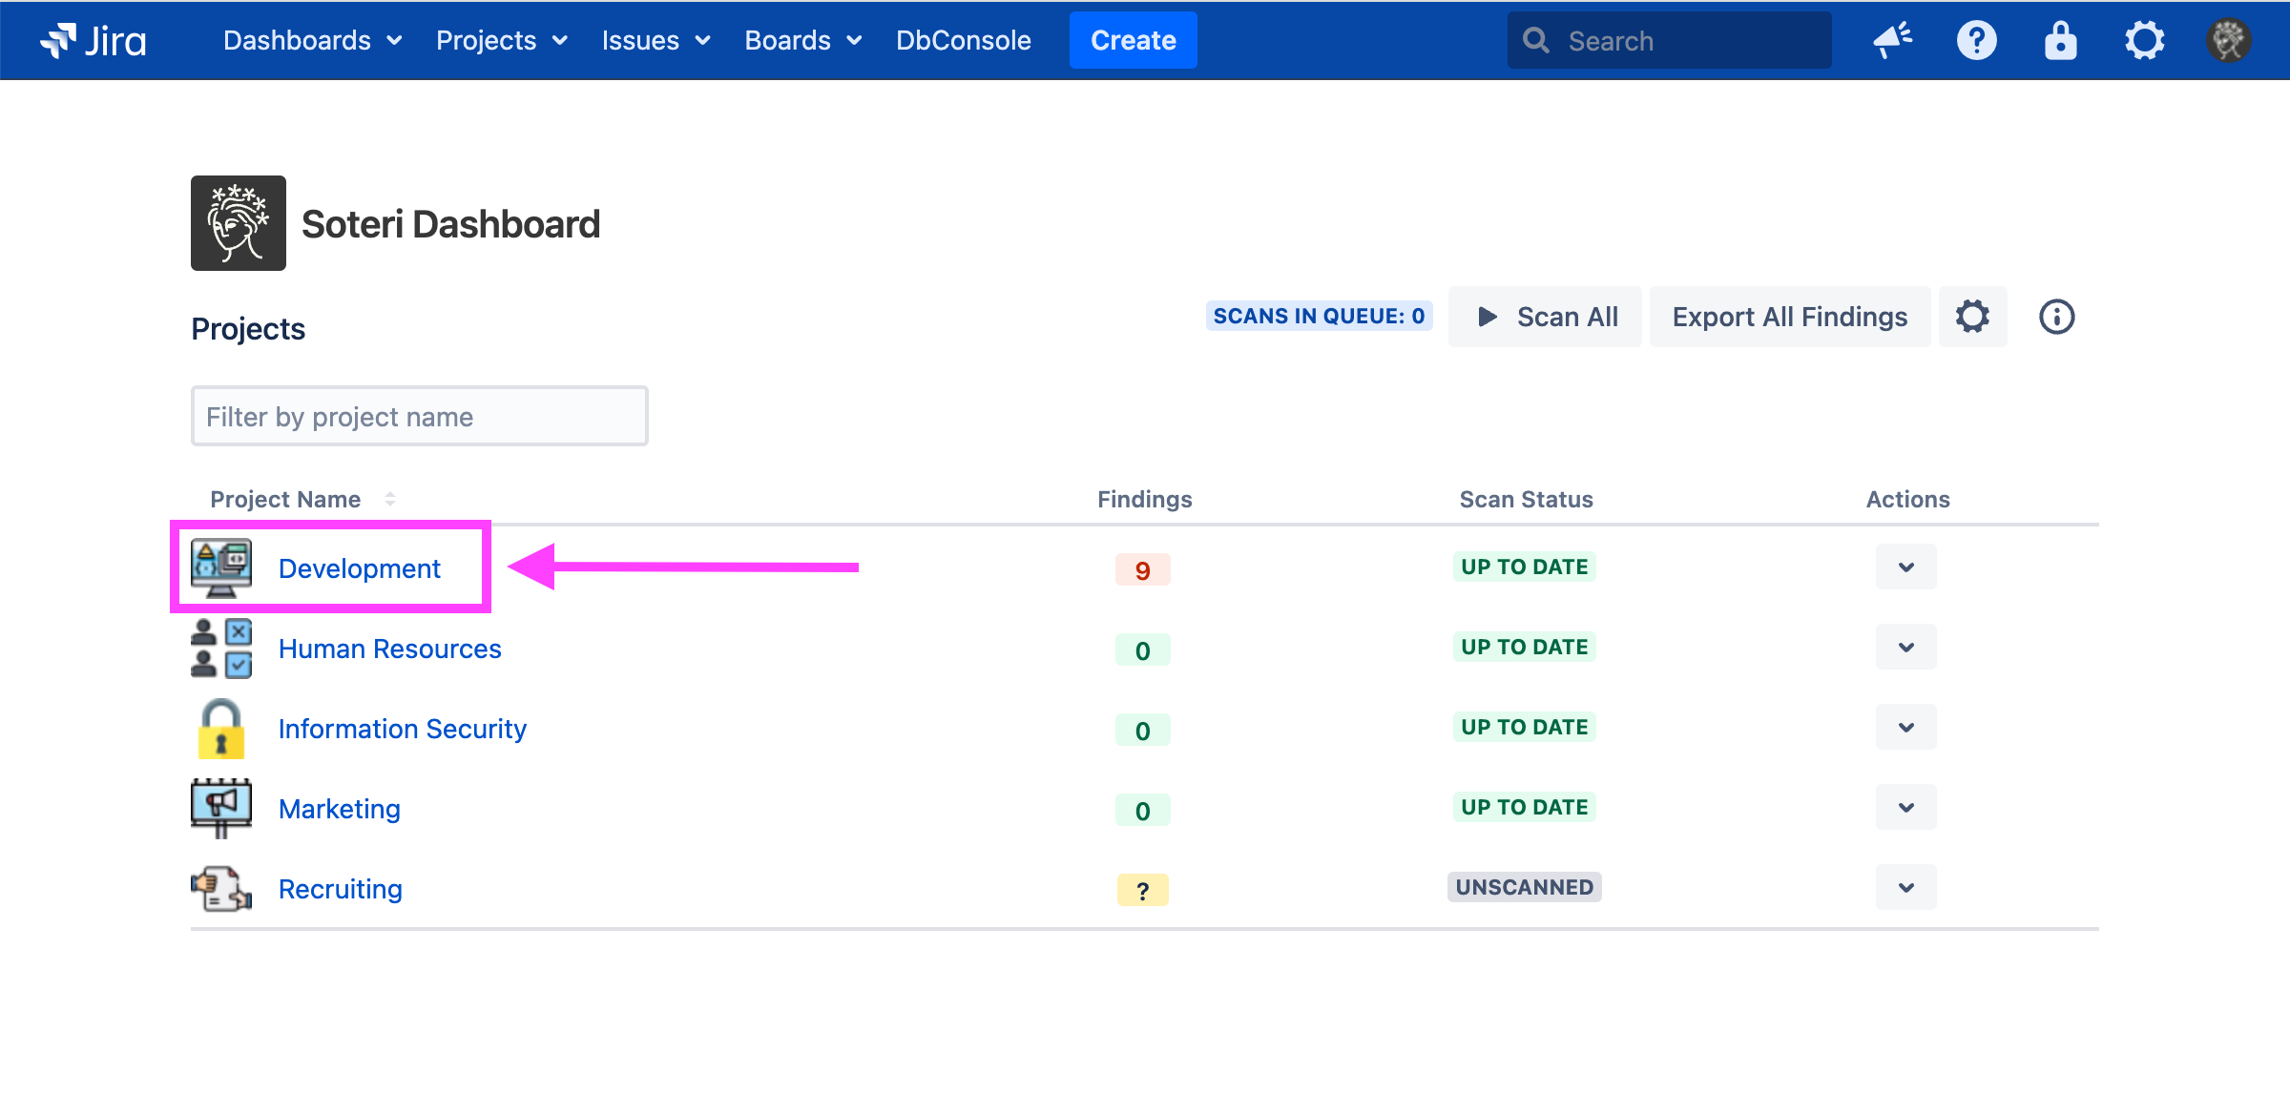Click the padlock icon in header

tap(2060, 40)
